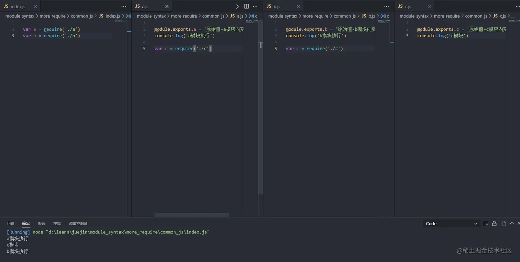Open more_require breadcrumb in b.js editor
Image resolution: width=520 pixels, height=262 pixels.
(x=315, y=16)
